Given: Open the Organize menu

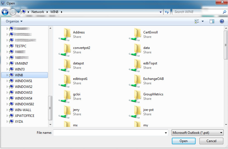Looking at the screenshot, I should tap(14, 21).
